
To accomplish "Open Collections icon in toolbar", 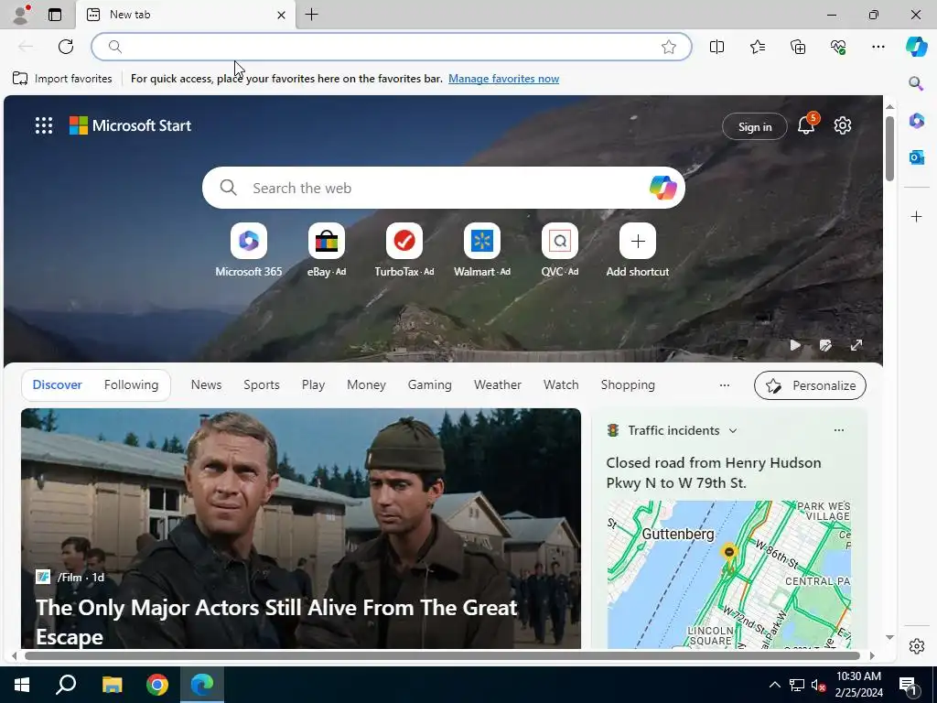I will pos(798,47).
